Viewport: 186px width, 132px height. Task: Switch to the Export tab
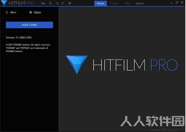point(140,3)
